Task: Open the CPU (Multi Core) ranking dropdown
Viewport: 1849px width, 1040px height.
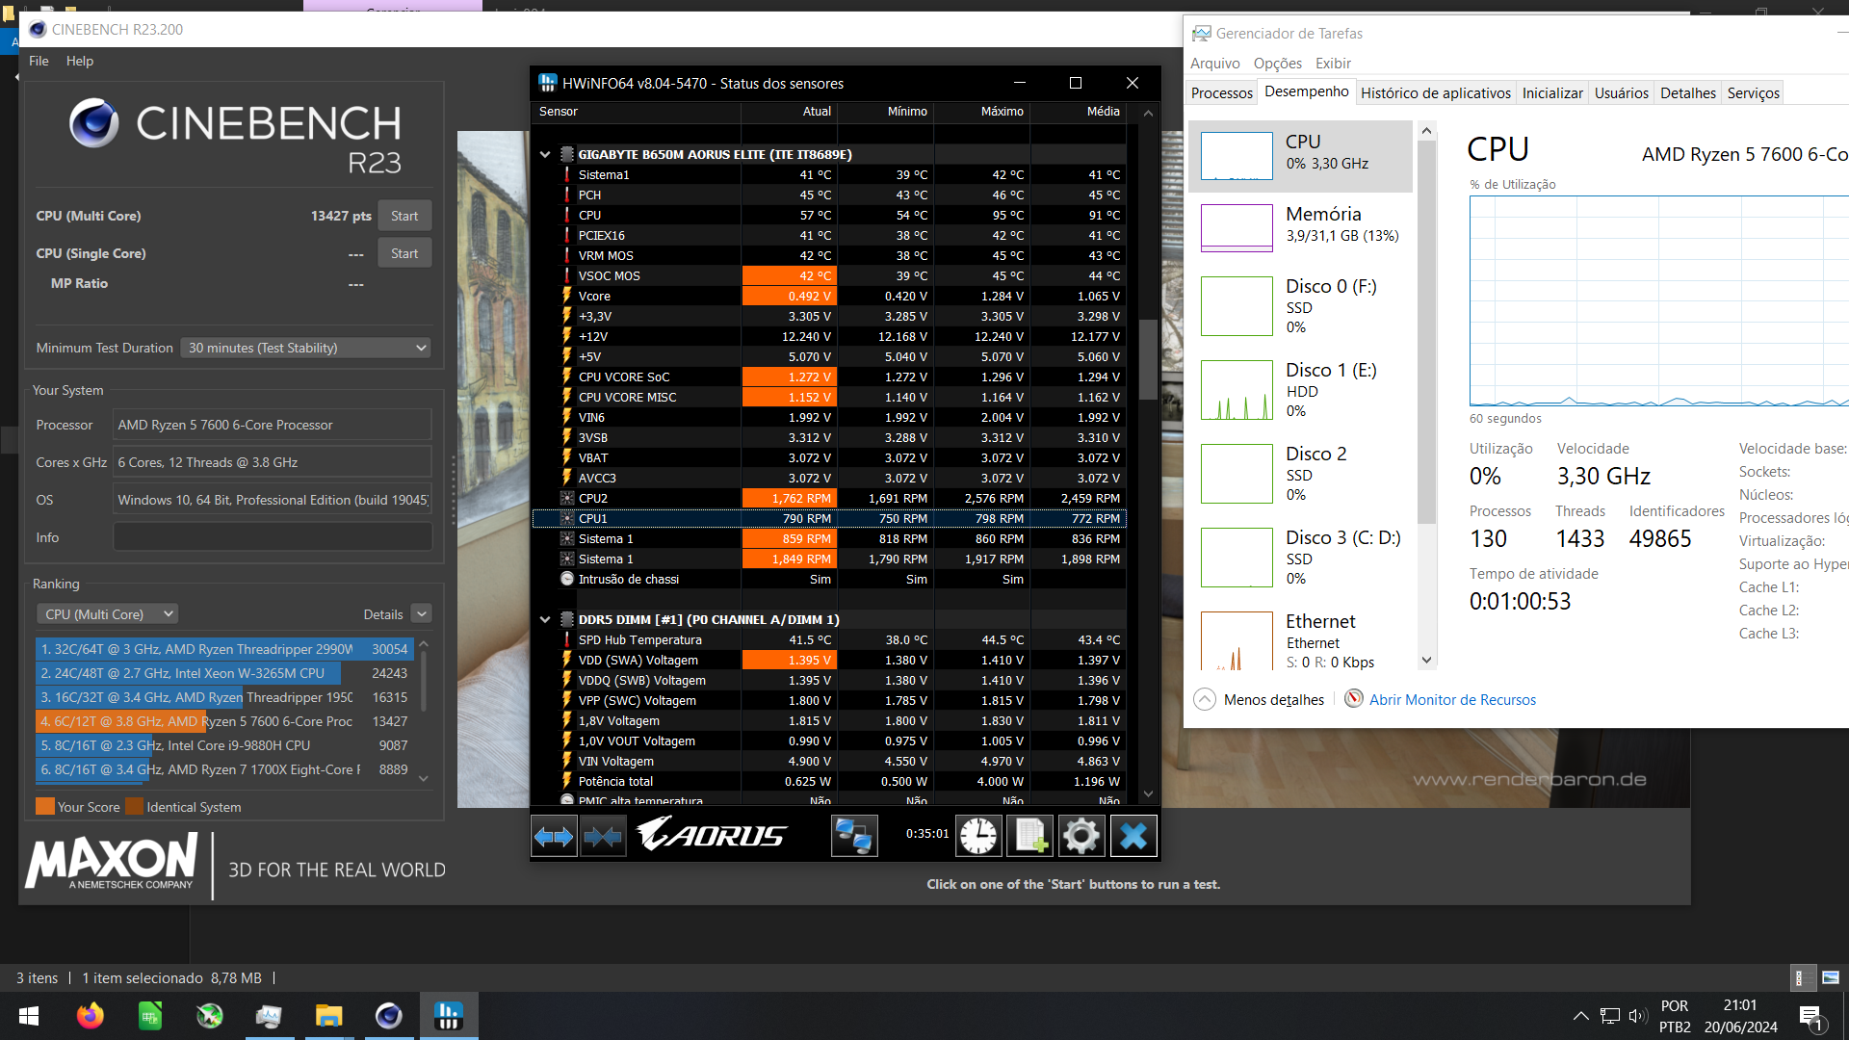Action: pos(107,613)
